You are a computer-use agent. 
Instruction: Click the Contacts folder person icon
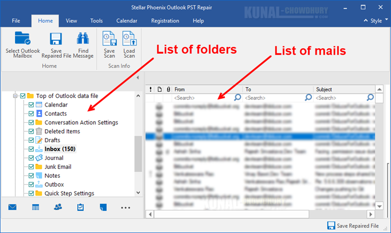tap(39, 114)
